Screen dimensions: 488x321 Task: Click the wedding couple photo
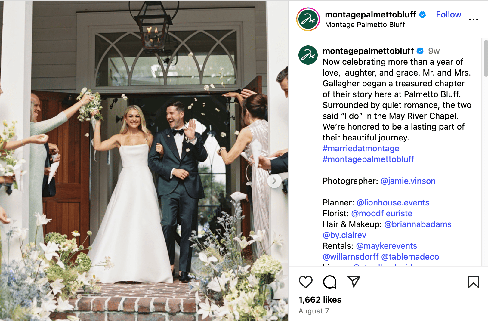144,160
